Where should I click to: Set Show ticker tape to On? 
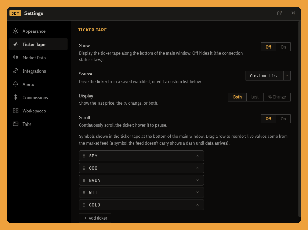click(x=283, y=47)
